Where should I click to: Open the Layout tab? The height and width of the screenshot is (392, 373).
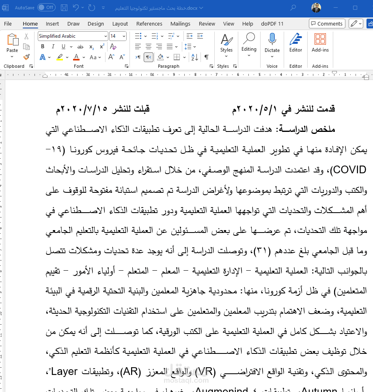120,24
